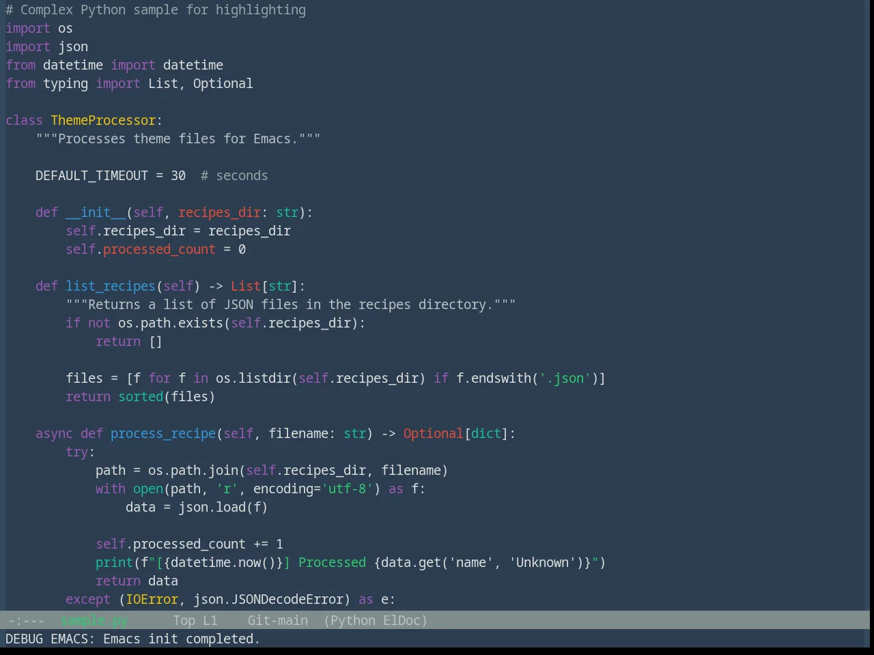
Task: Click 'Optional' in the typing import line
Action: coord(223,84)
